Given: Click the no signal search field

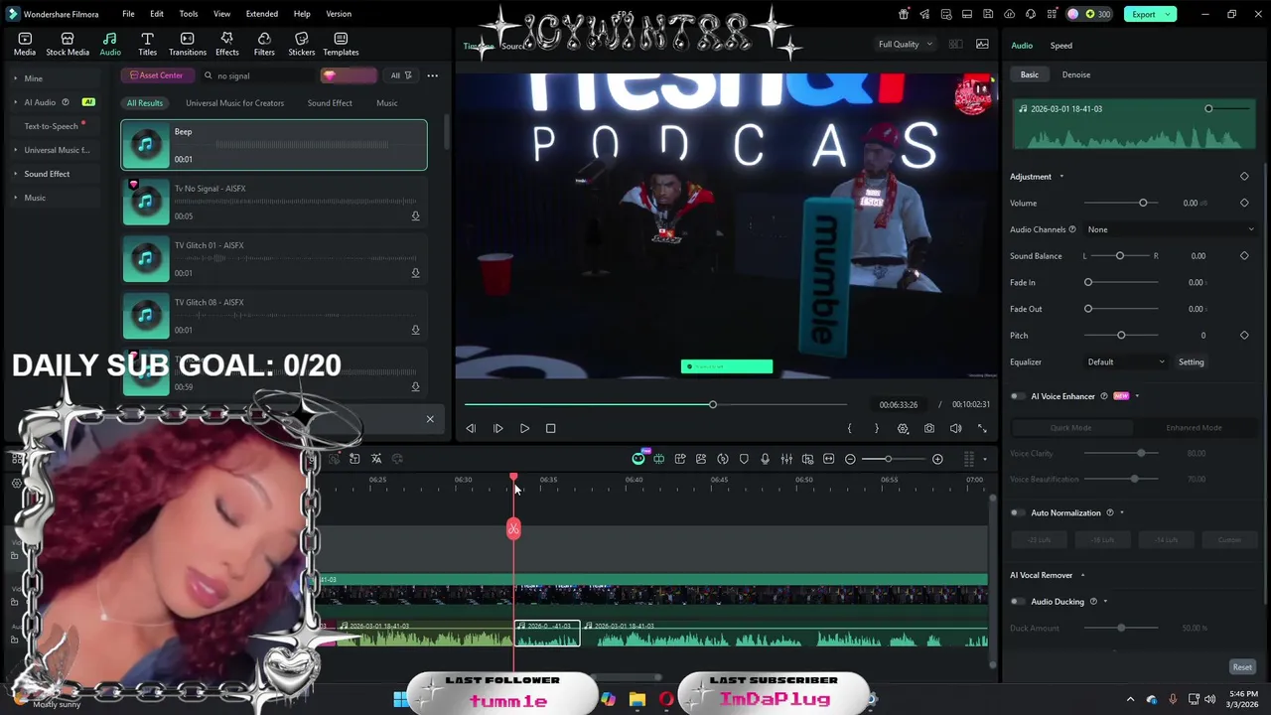Looking at the screenshot, I should point(258,75).
